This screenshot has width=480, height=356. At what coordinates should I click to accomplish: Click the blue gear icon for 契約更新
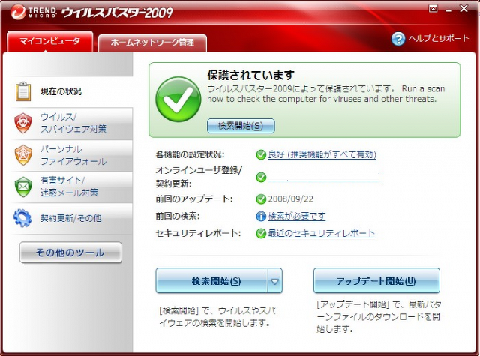23,218
